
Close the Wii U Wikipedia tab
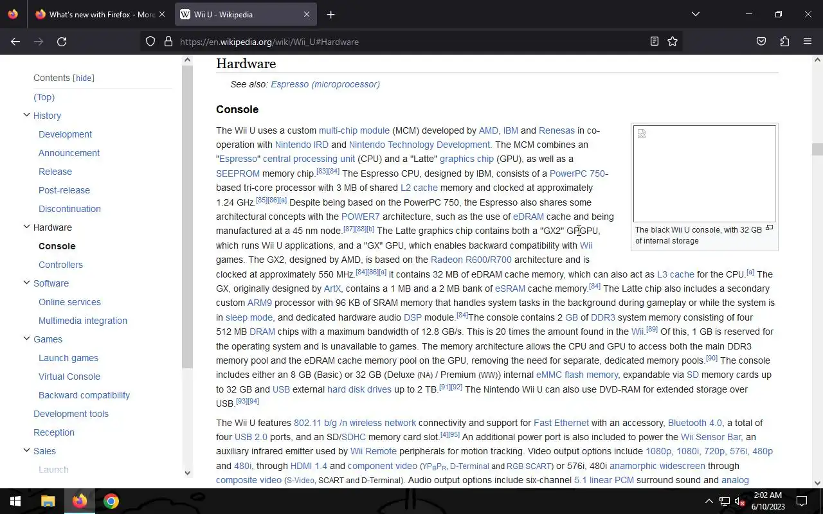[x=307, y=14]
